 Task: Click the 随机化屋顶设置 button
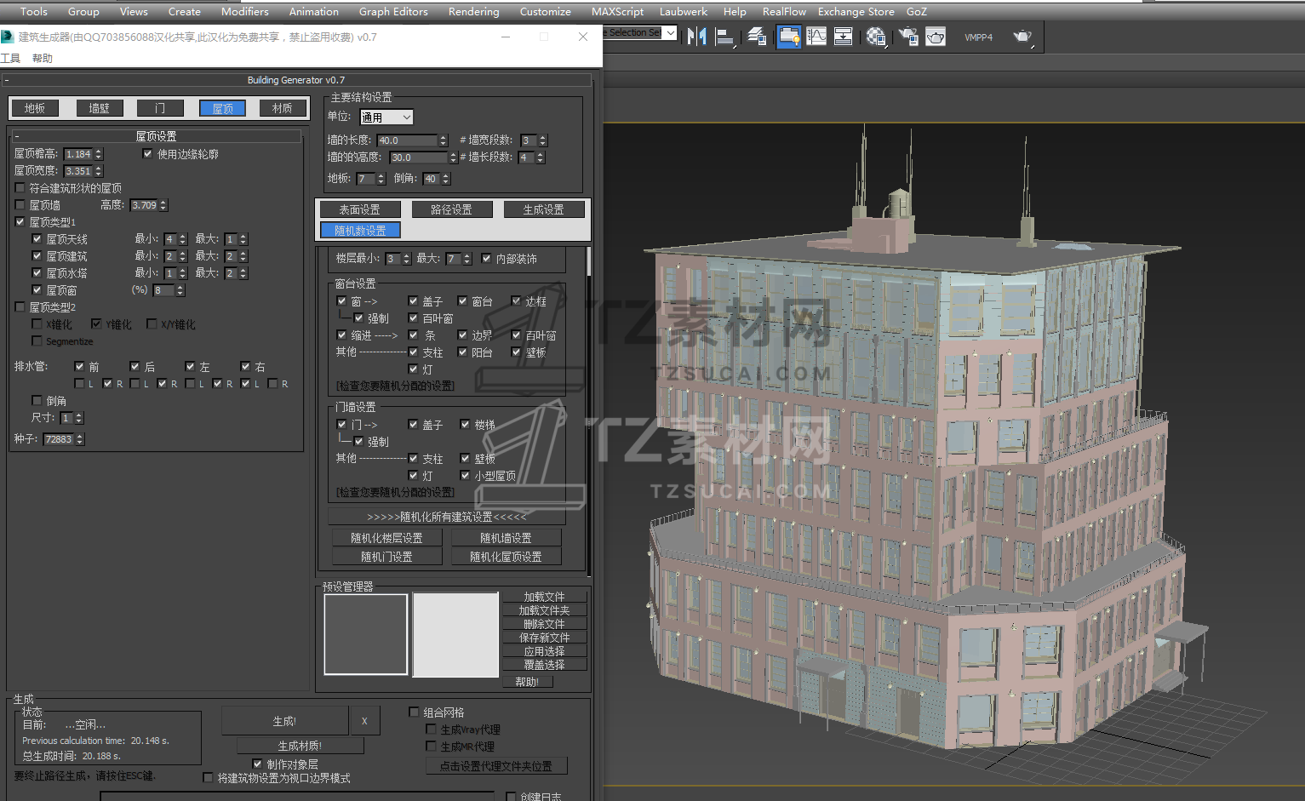506,557
